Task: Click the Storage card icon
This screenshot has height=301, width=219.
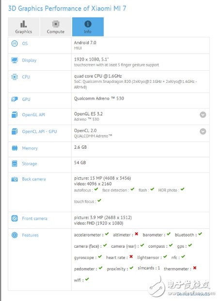Action: (15, 163)
